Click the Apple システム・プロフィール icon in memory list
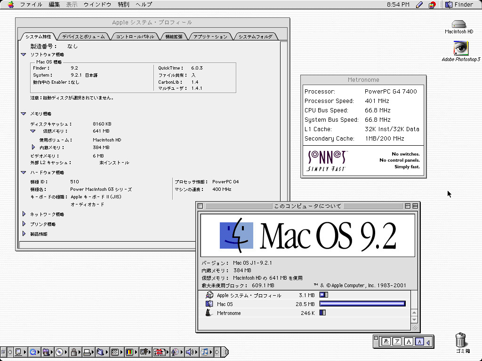 tap(209, 295)
